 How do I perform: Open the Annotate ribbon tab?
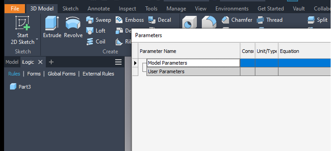pyautogui.click(x=99, y=9)
